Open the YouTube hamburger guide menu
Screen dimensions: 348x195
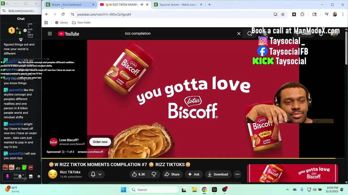50,34
